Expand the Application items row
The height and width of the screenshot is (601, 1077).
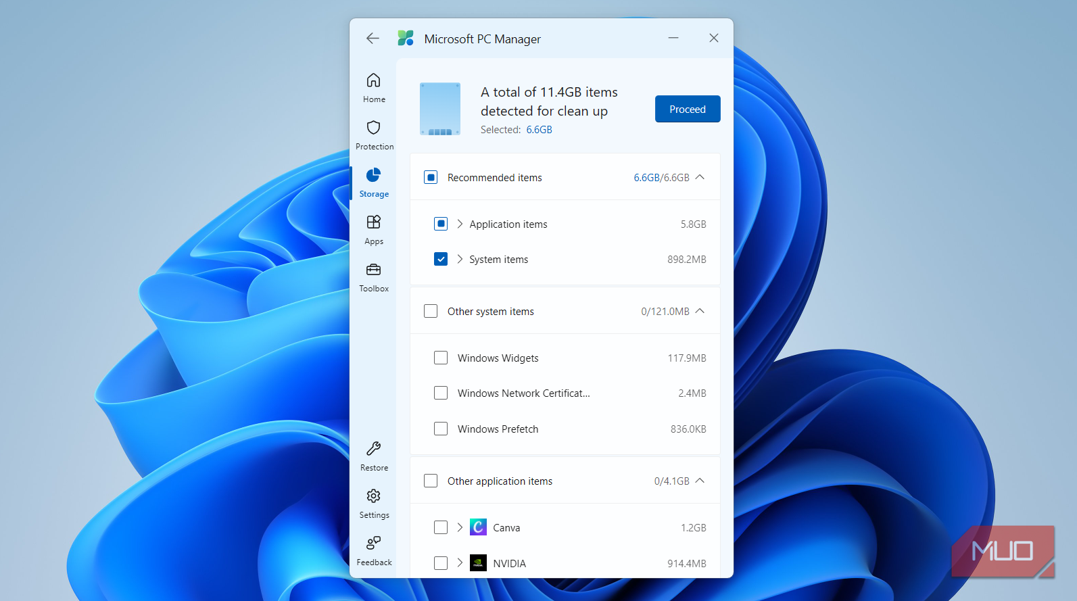[x=460, y=224]
